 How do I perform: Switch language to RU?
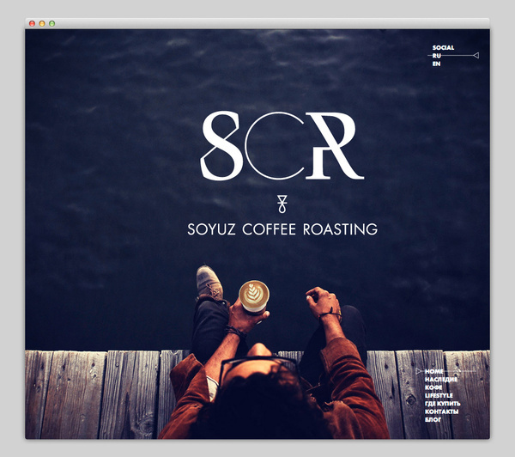coord(437,56)
